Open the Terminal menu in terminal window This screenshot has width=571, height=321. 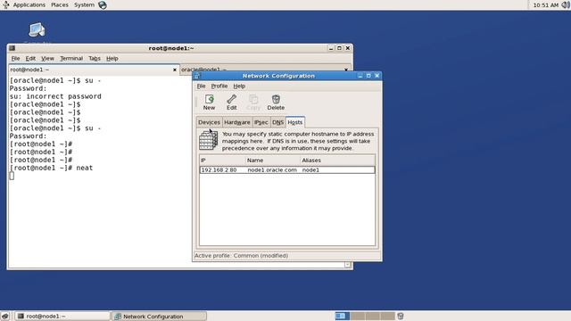pos(71,58)
